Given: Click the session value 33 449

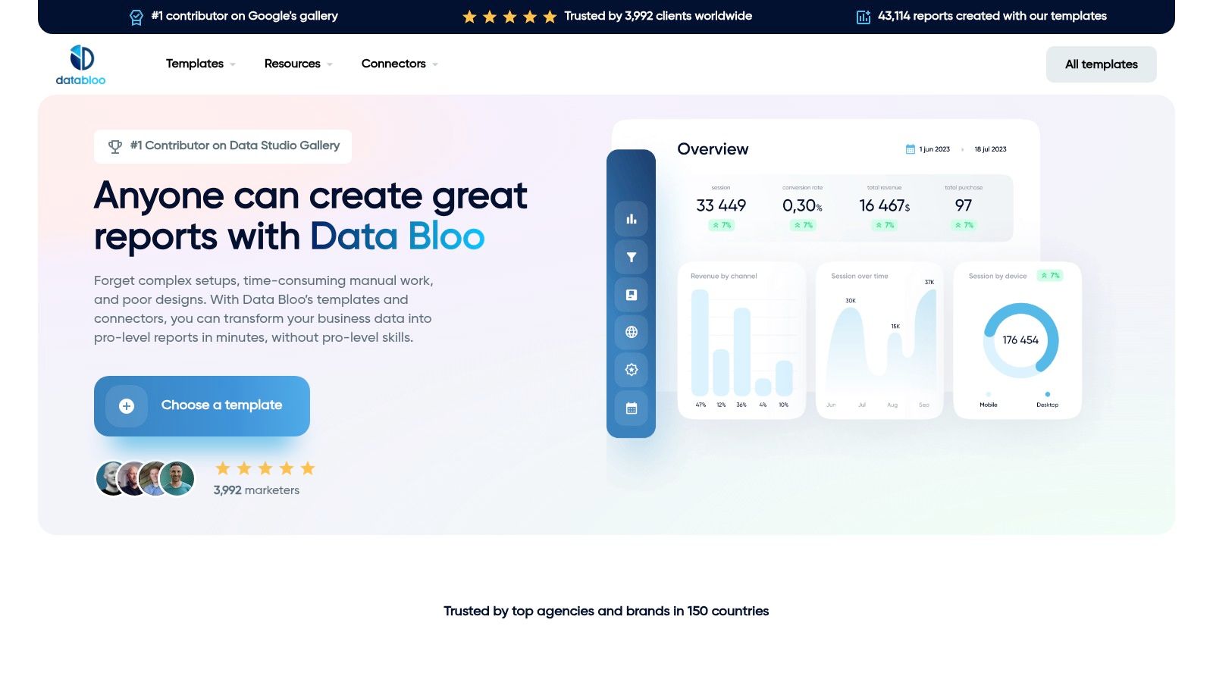Looking at the screenshot, I should (721, 205).
